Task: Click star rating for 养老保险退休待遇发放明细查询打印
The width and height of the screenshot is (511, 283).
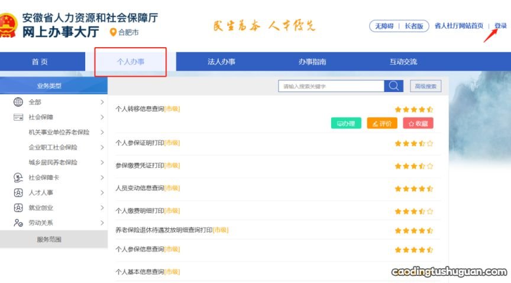Action: [x=414, y=231]
